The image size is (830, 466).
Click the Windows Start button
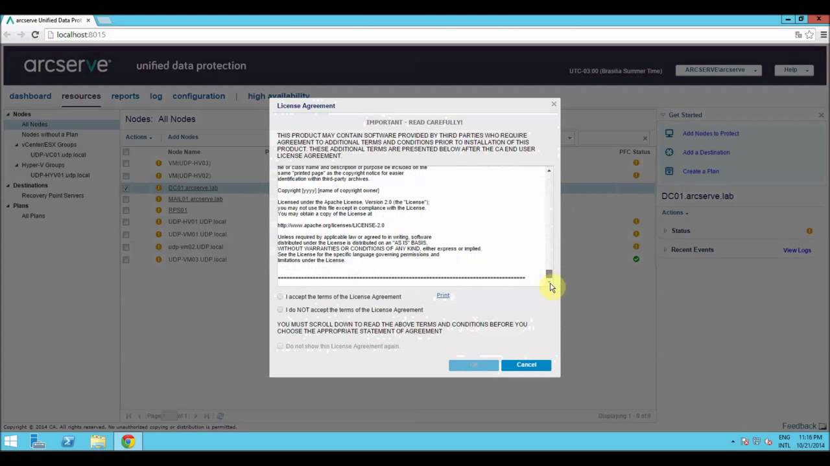click(10, 441)
